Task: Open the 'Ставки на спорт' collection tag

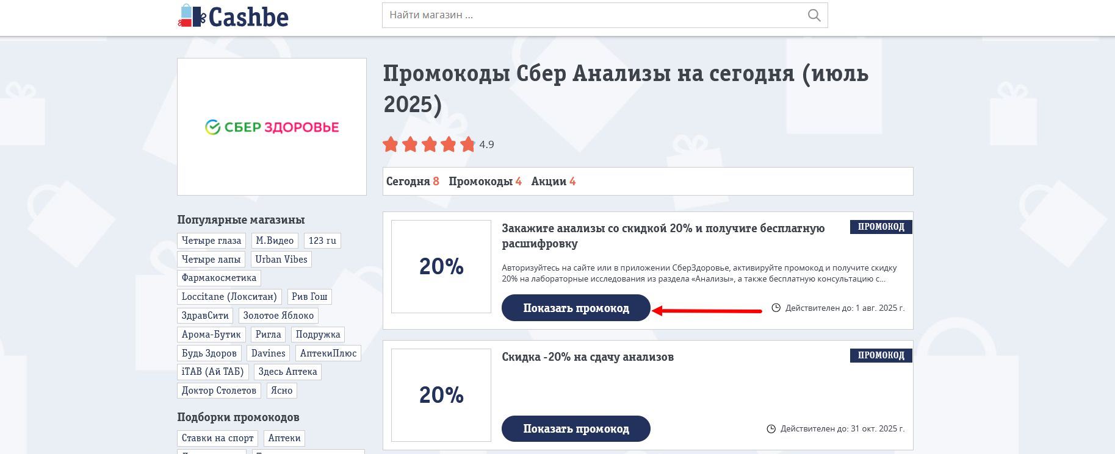Action: (x=217, y=438)
